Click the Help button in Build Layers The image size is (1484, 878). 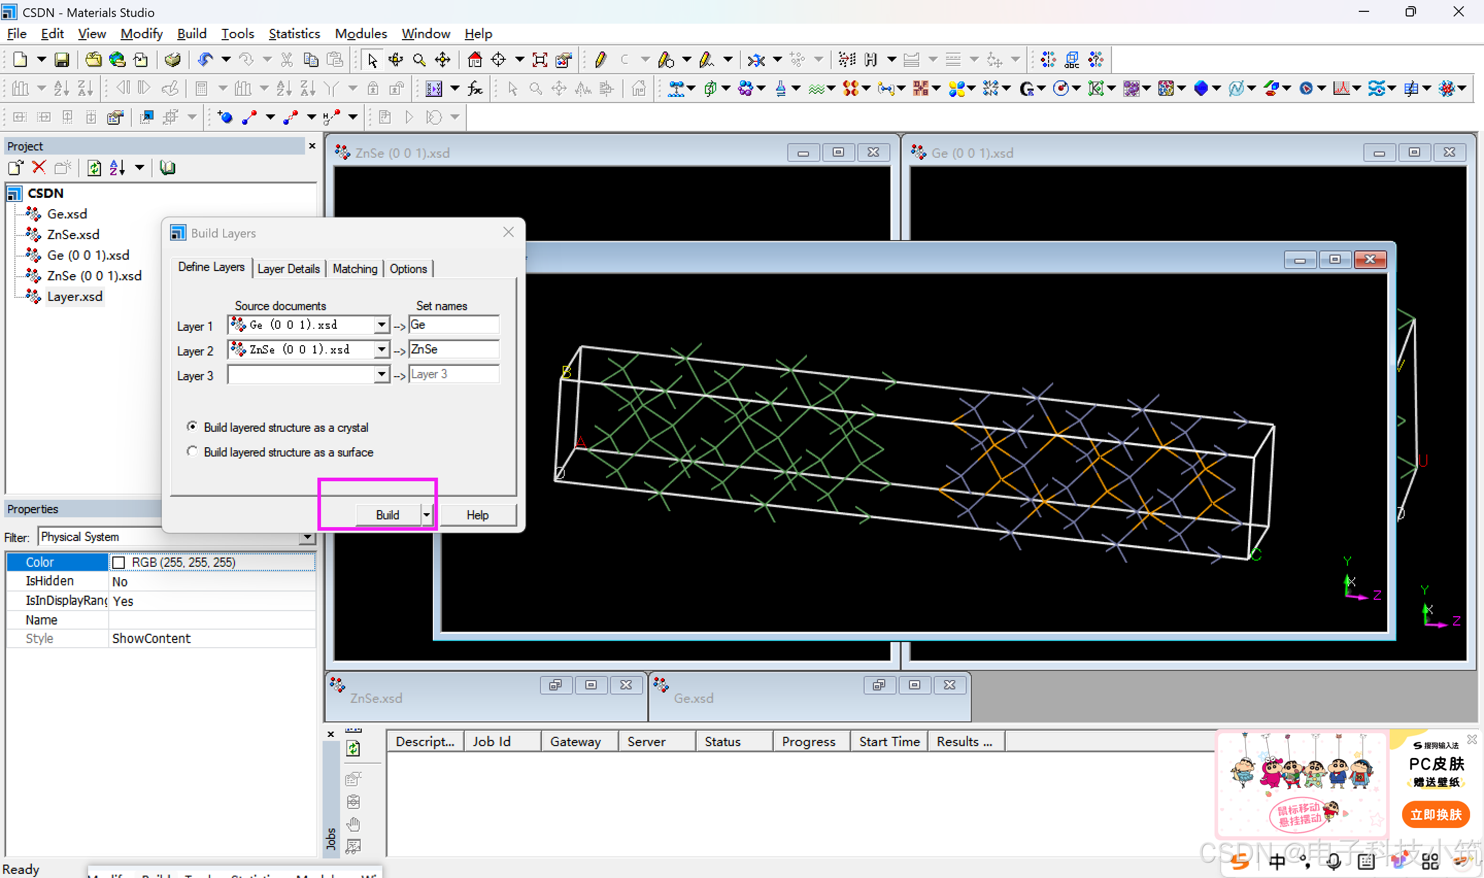pyautogui.click(x=477, y=515)
